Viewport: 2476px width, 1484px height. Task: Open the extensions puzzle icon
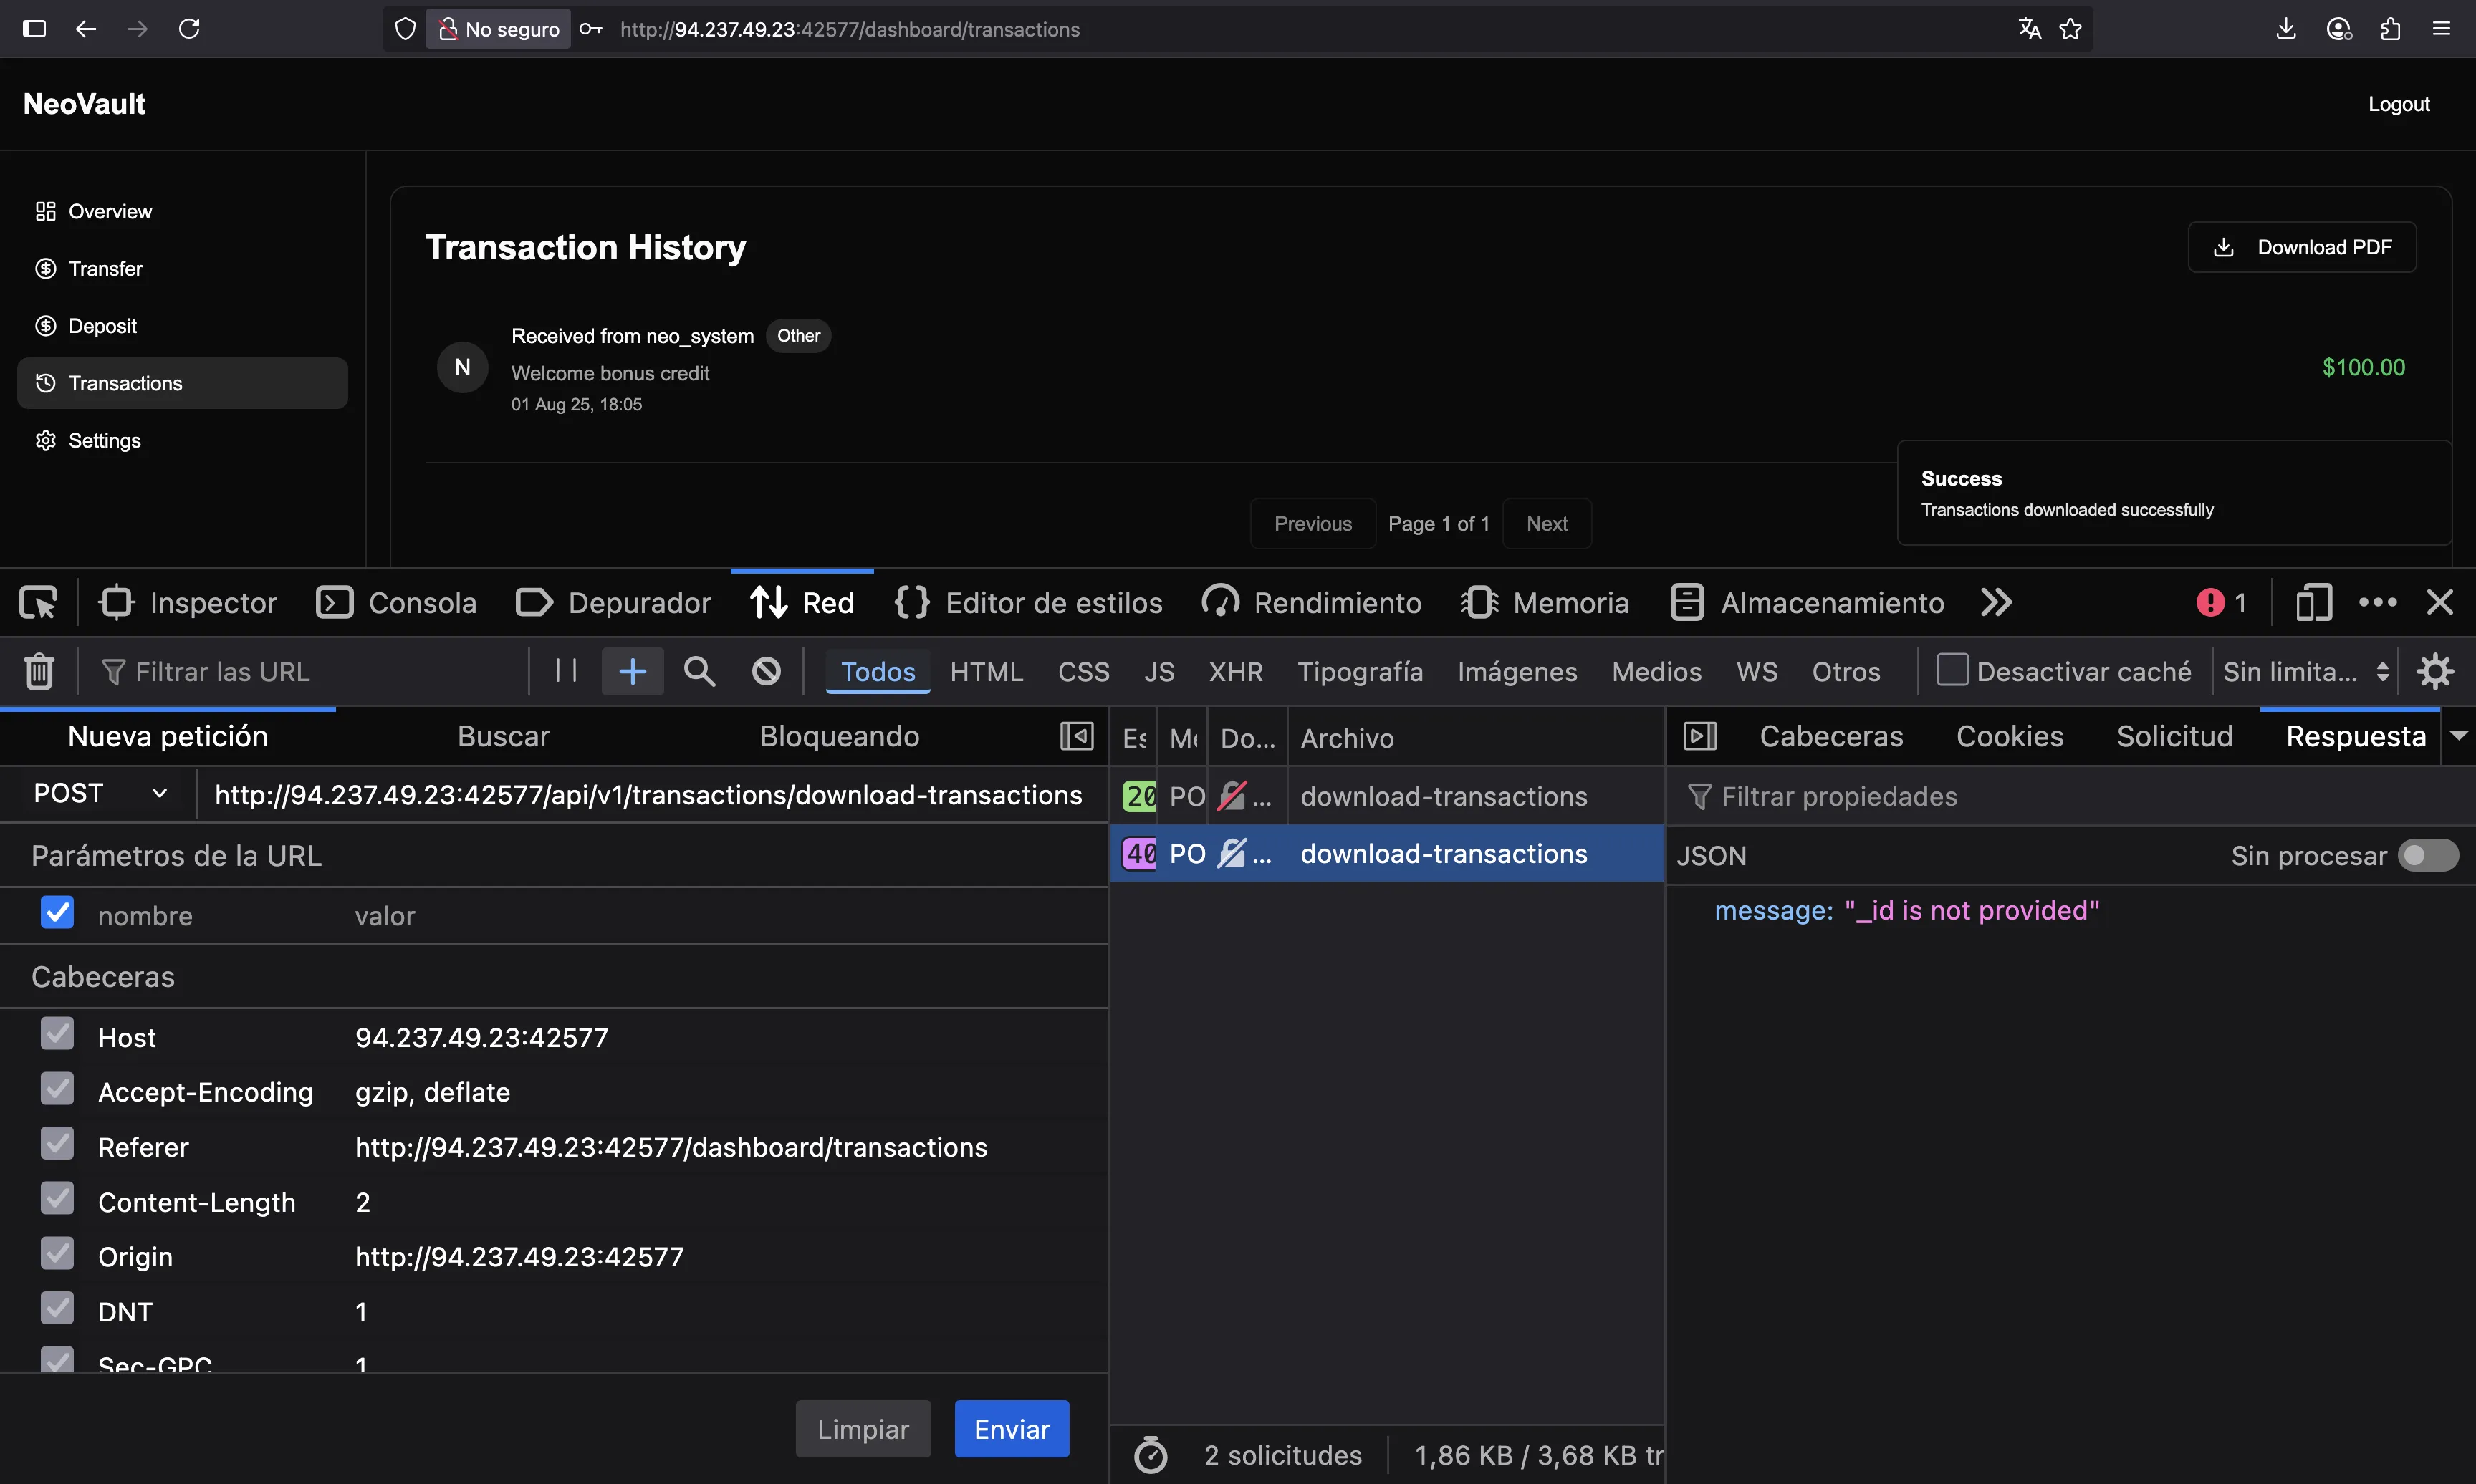point(2390,29)
